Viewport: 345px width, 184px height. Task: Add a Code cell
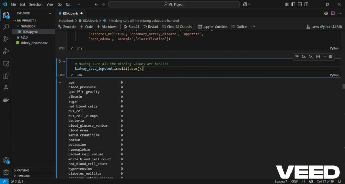(x=86, y=26)
